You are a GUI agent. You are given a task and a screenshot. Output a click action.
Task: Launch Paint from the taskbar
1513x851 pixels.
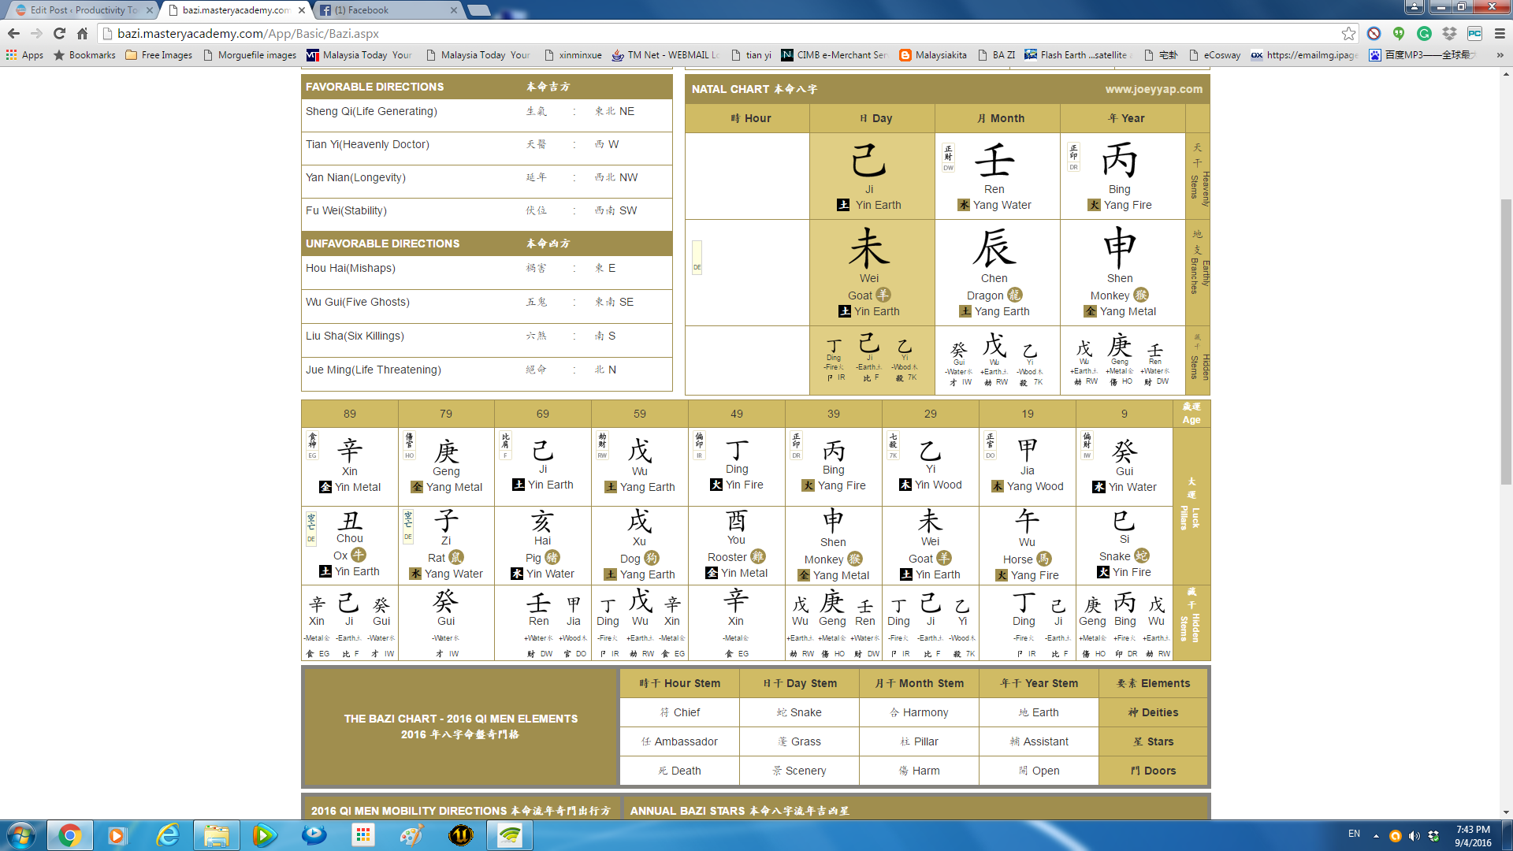pos(411,835)
